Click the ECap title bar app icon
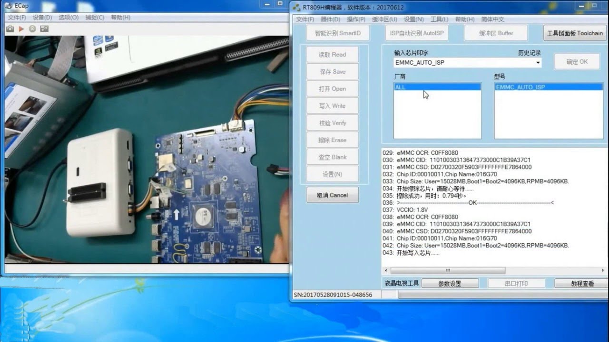609x342 pixels. [x=9, y=6]
